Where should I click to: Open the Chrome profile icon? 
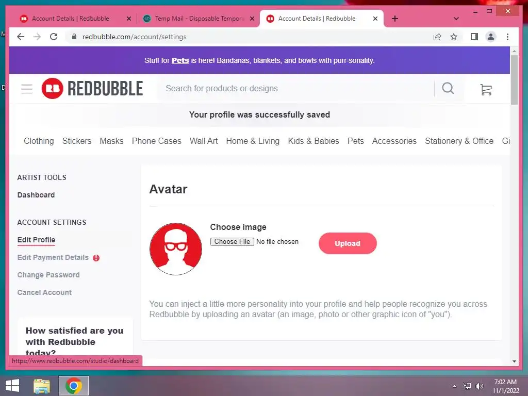click(491, 37)
